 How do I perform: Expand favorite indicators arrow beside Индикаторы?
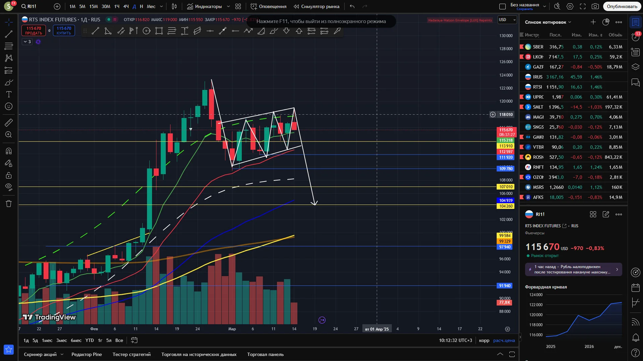228,6
